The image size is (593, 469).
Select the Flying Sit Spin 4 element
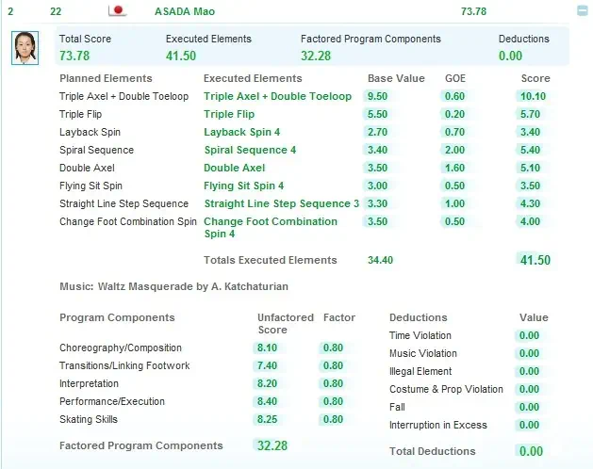243,186
